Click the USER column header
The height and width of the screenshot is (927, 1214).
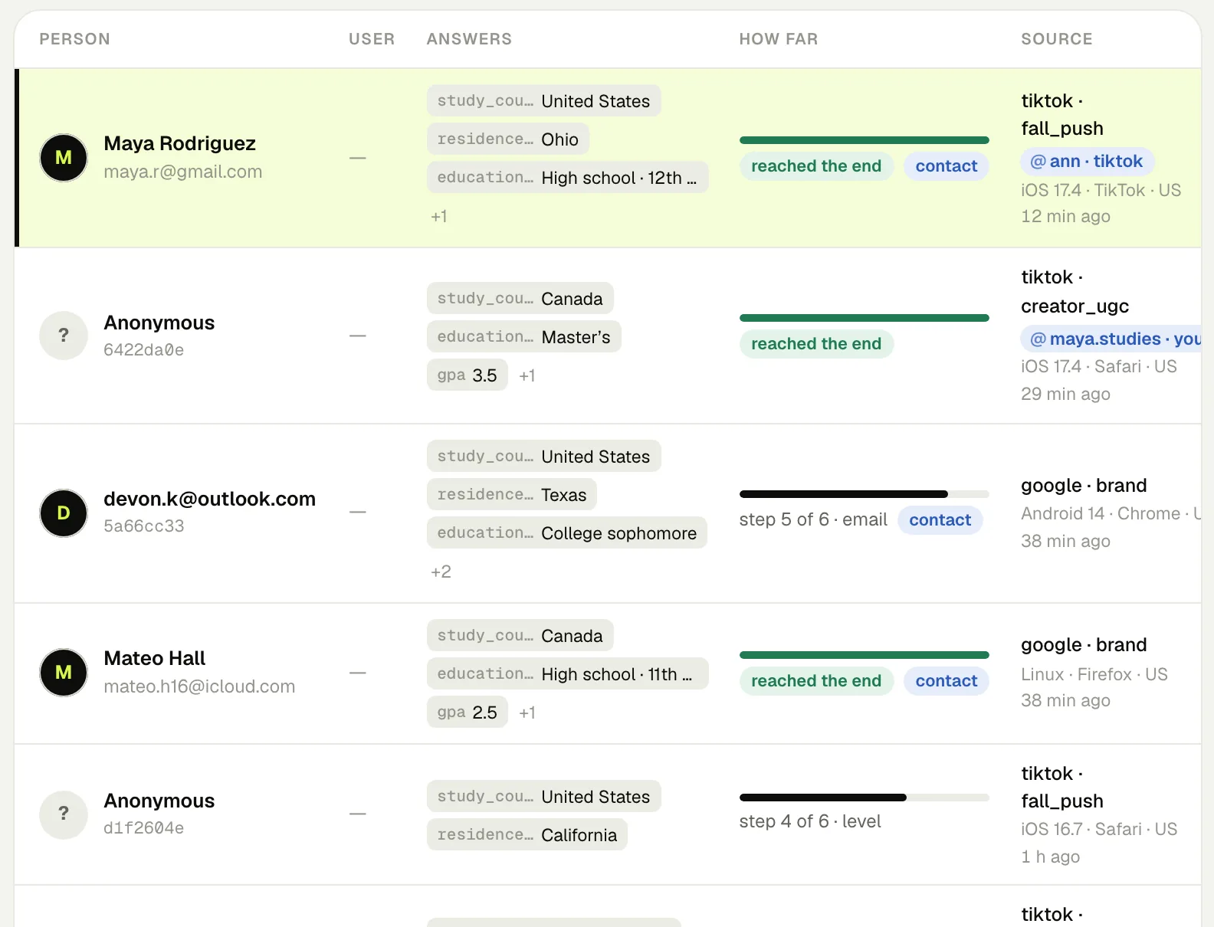(x=372, y=39)
